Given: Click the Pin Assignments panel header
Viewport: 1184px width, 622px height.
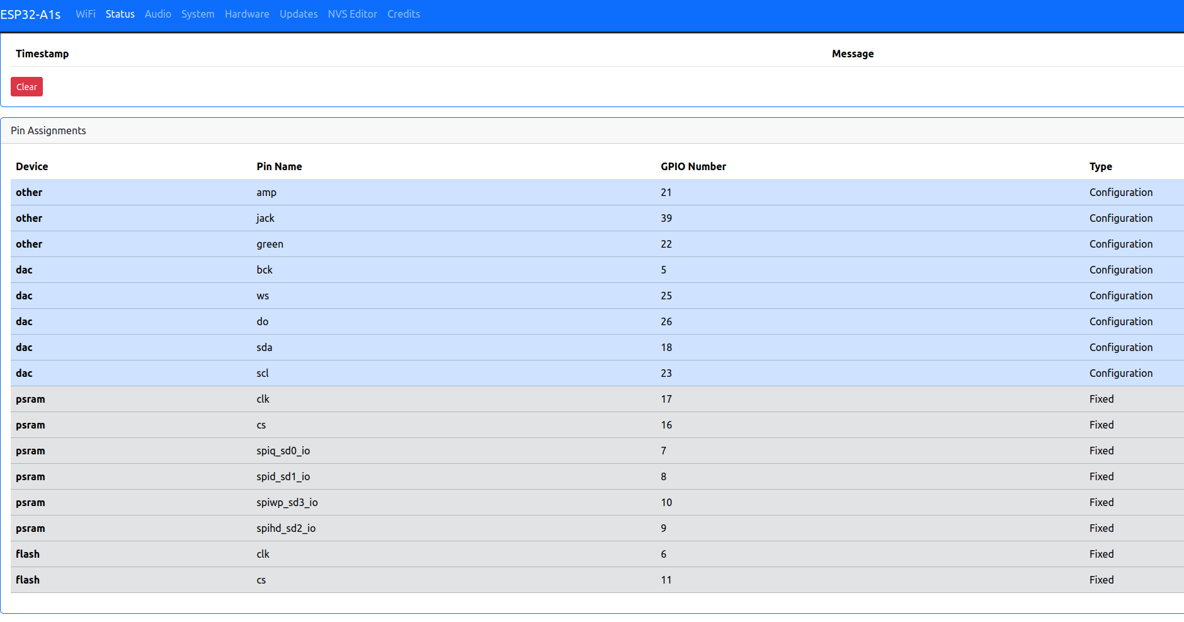Looking at the screenshot, I should click(x=48, y=130).
